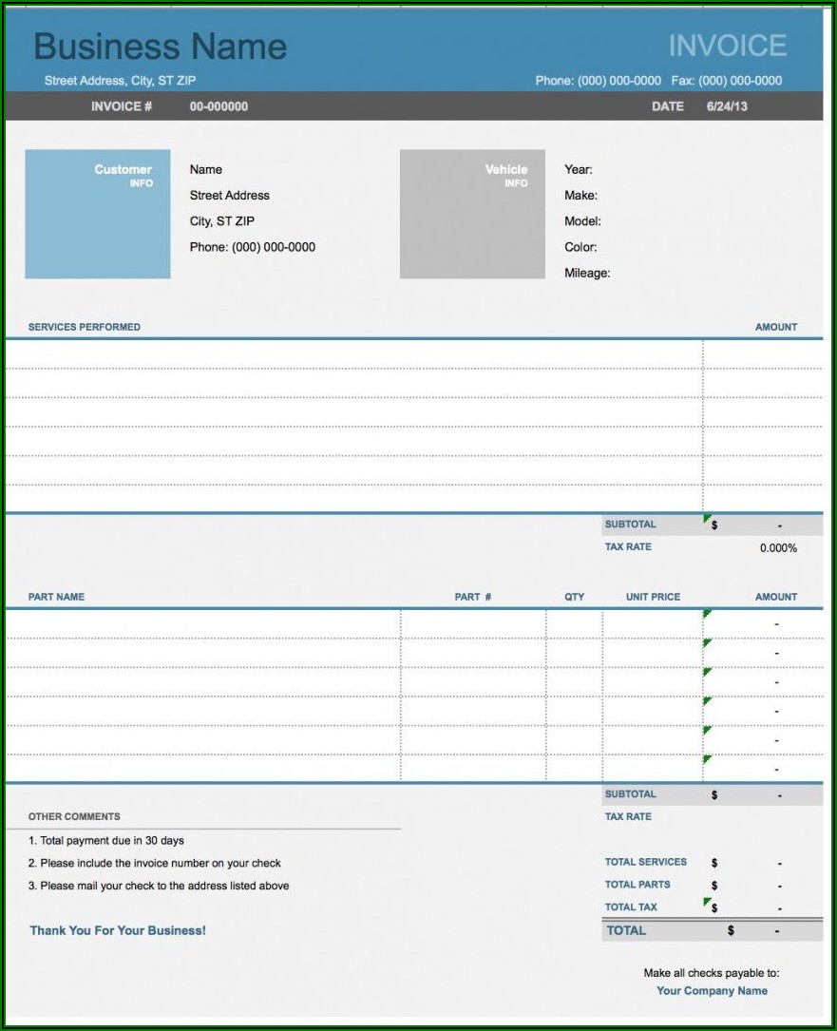Click the customer Phone: (000) 000-0000 line
Viewport: 837px width, 1031px height.
(x=253, y=247)
